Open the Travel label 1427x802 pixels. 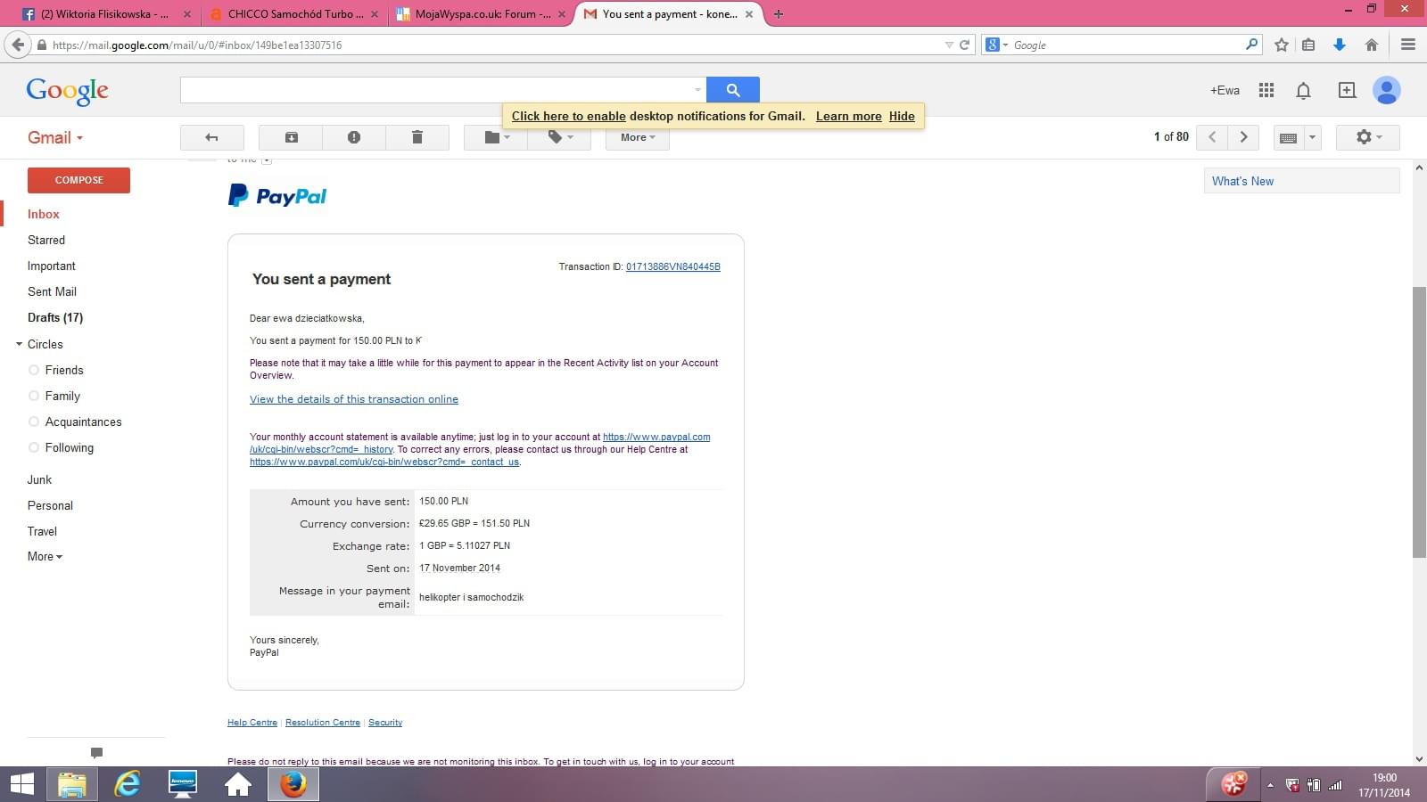tap(42, 531)
